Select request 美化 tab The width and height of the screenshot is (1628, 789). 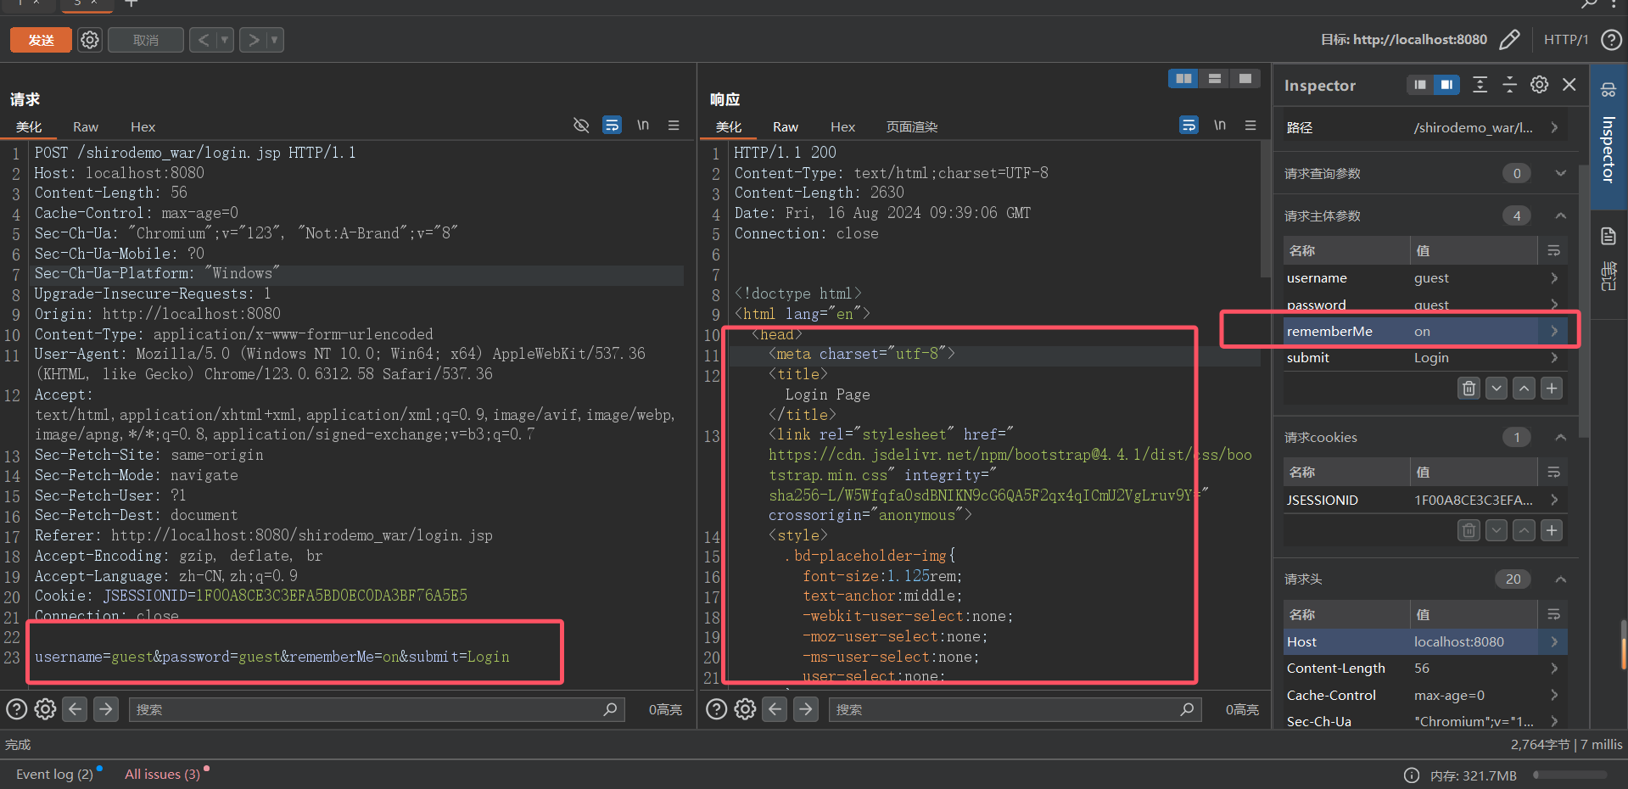pos(29,126)
